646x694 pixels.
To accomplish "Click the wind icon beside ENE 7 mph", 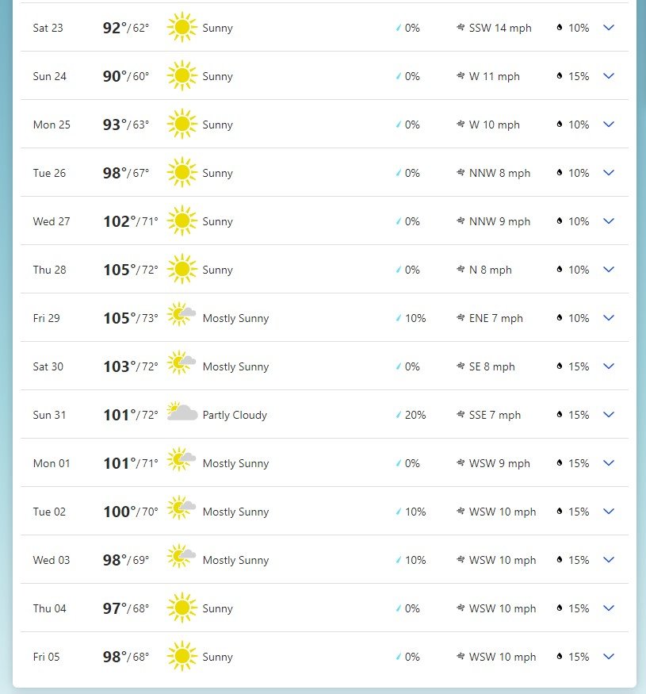I will click(x=461, y=318).
